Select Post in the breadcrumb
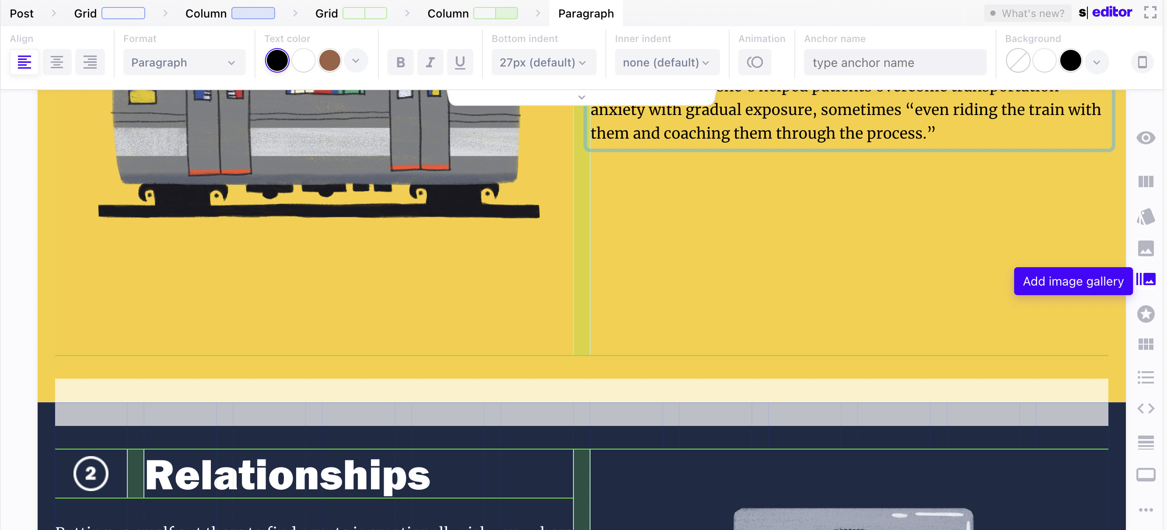The image size is (1167, 530). pyautogui.click(x=21, y=14)
